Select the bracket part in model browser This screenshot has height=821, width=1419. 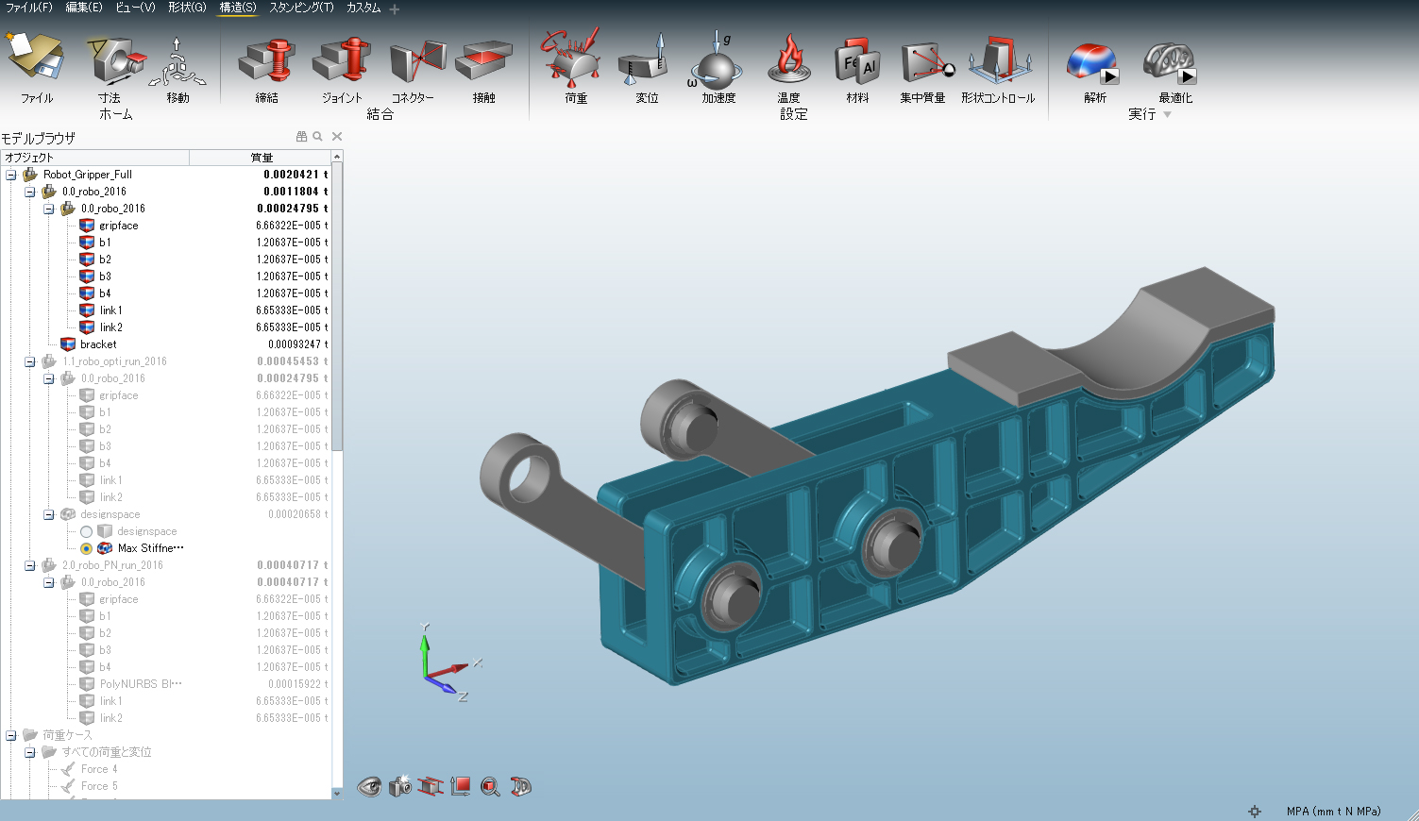(x=98, y=344)
